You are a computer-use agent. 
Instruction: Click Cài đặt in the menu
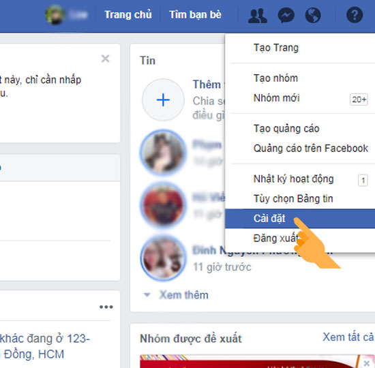(x=300, y=219)
